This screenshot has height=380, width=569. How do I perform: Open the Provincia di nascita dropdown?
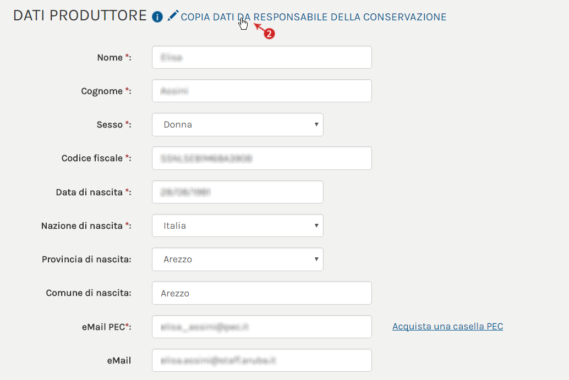click(238, 259)
